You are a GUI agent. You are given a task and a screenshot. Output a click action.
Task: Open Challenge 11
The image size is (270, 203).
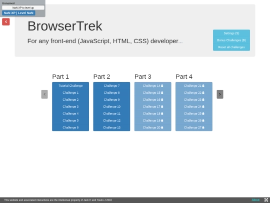[x=111, y=114]
